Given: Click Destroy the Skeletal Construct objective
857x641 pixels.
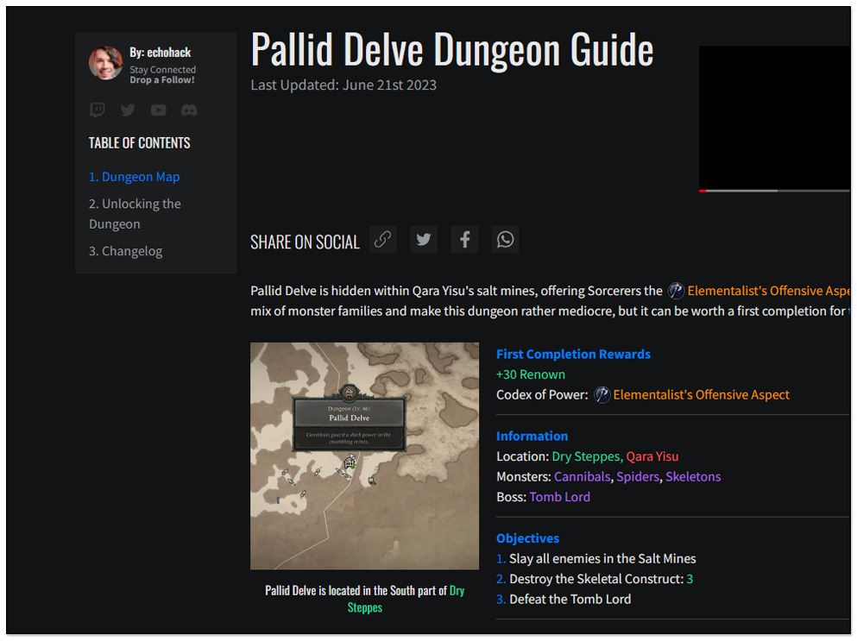Looking at the screenshot, I should pyautogui.click(x=602, y=579).
